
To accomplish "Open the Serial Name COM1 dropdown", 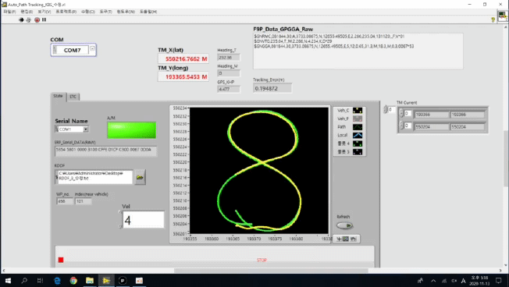I will point(86,129).
